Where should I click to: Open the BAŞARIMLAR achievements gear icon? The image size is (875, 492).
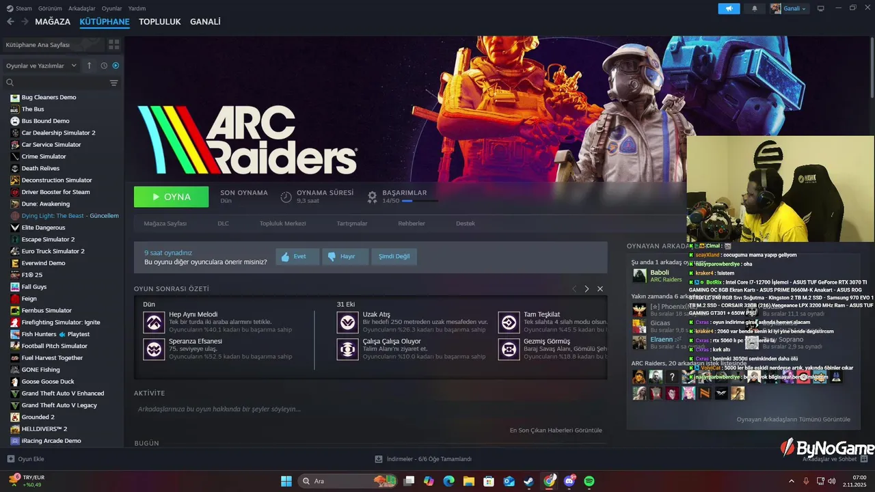tap(372, 197)
